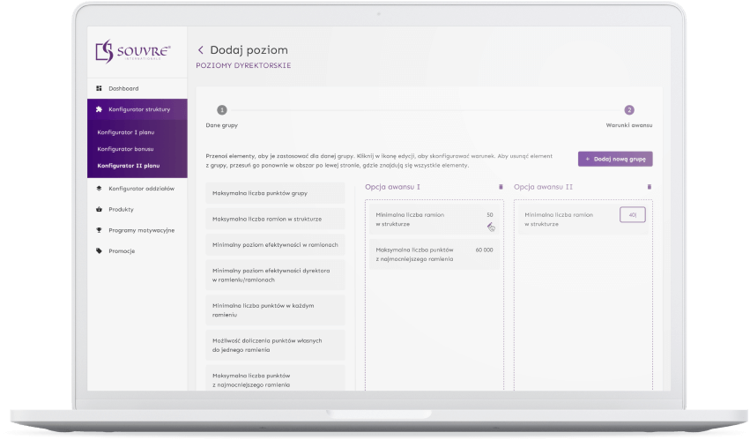
Task: Delete Opcja awansu I with trash icon
Action: coord(501,187)
